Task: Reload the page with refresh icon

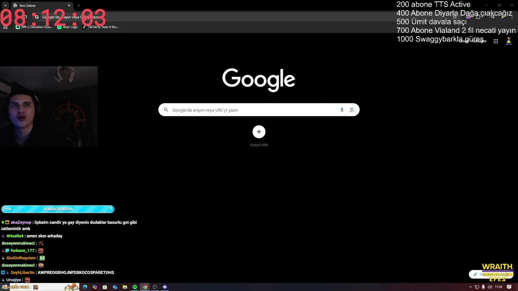Action: (x=25, y=17)
